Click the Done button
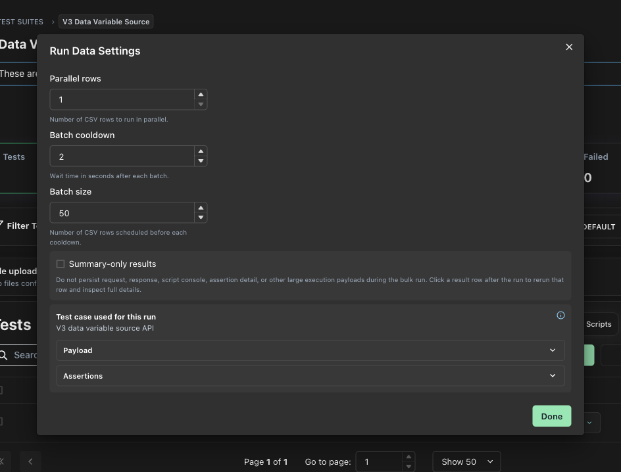The height and width of the screenshot is (472, 621). pos(551,416)
